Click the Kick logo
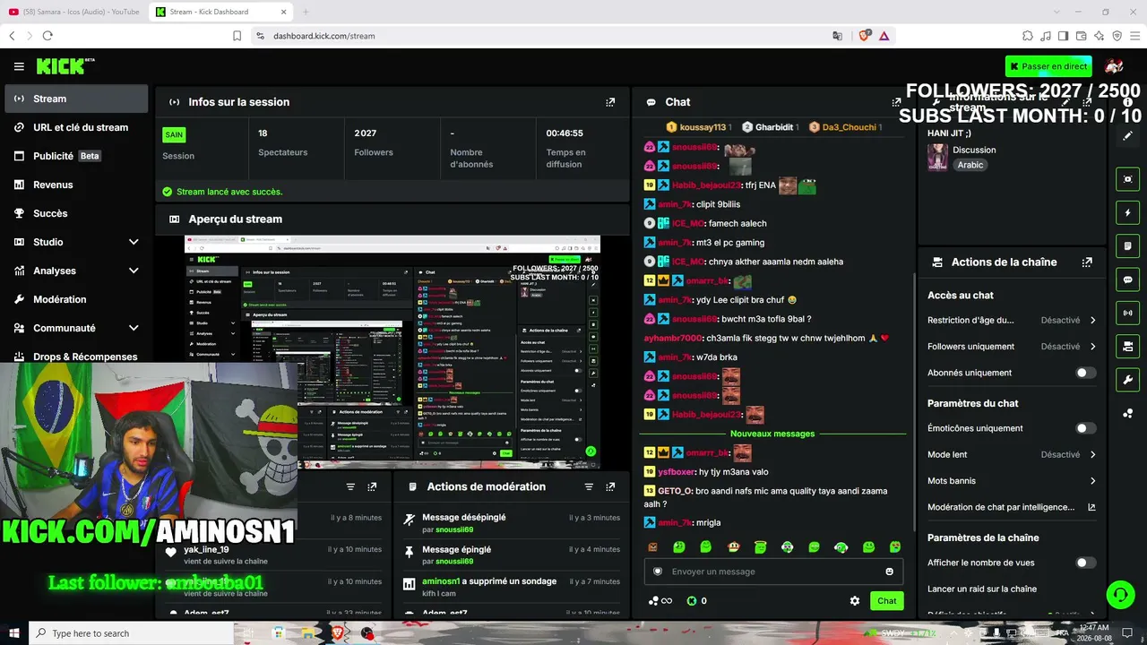 (65, 66)
